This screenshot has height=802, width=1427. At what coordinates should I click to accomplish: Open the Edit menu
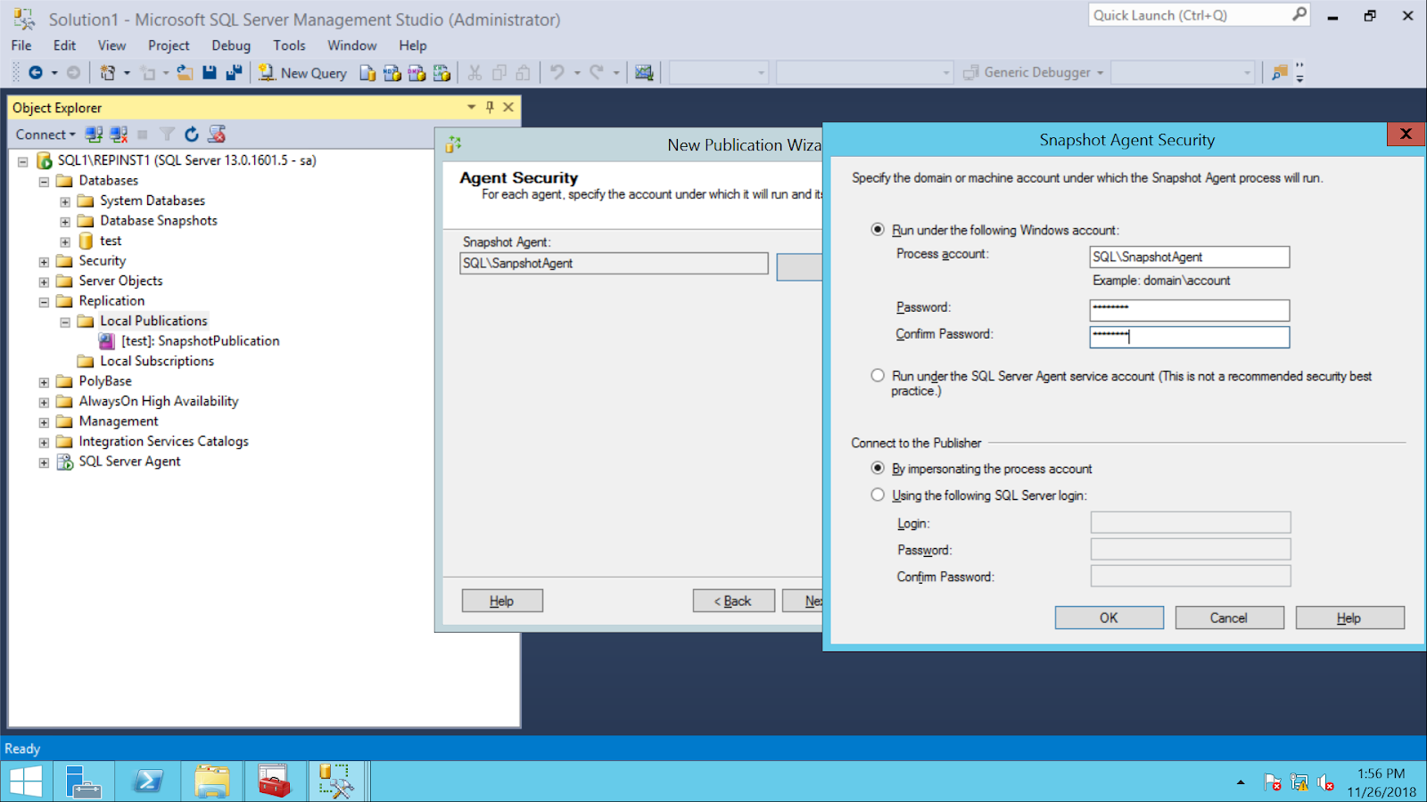pos(65,45)
